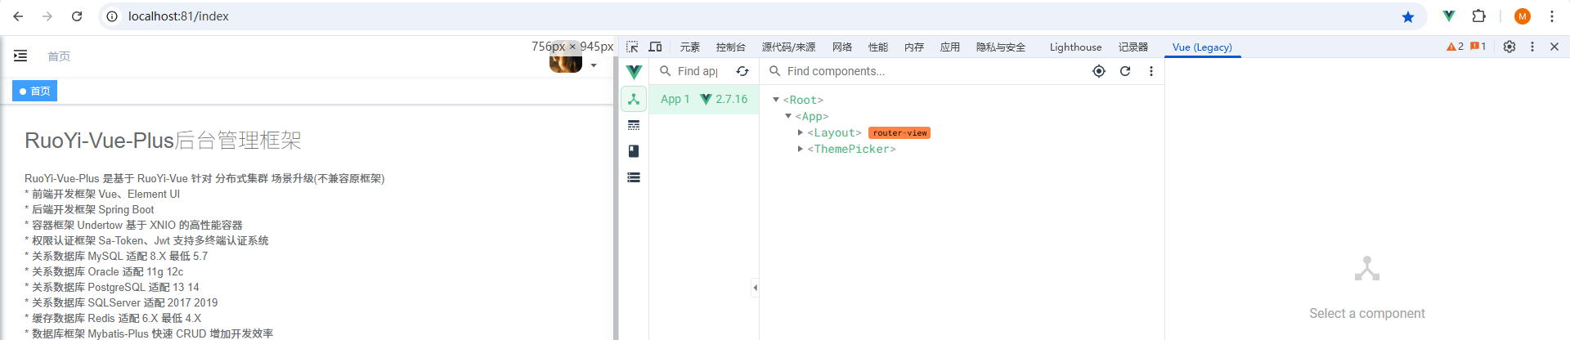The width and height of the screenshot is (1570, 340).
Task: View site information for localhost
Action: pyautogui.click(x=113, y=16)
